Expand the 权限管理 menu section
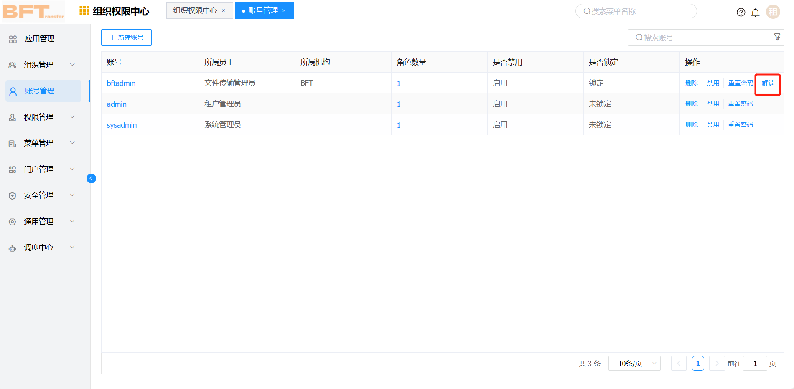Image resolution: width=794 pixels, height=389 pixels. pos(39,117)
